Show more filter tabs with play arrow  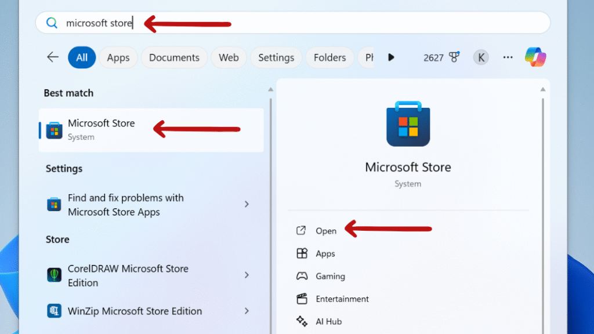[391, 57]
